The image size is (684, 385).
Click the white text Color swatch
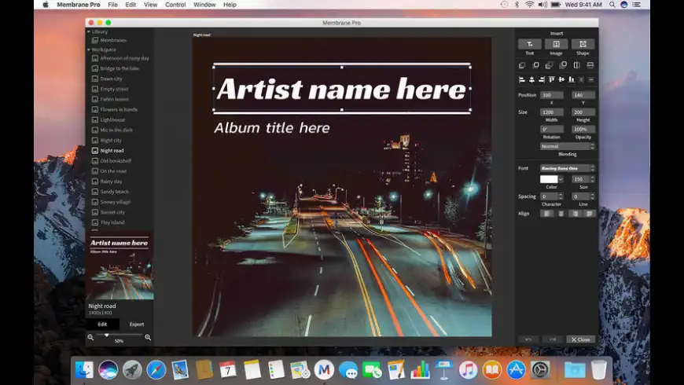549,179
